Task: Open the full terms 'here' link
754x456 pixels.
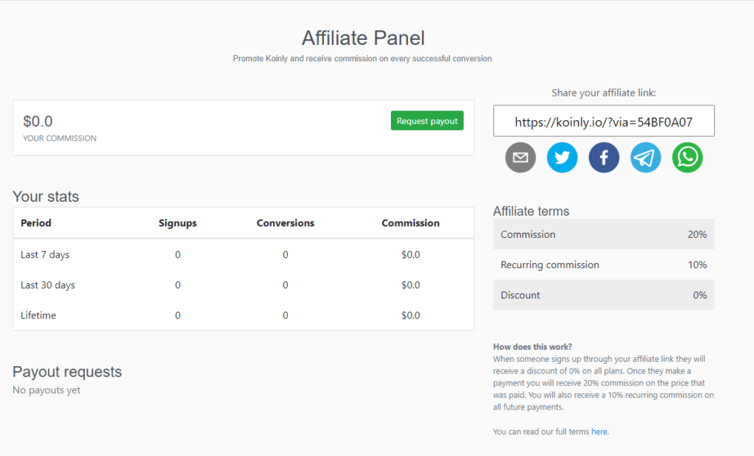Action: click(599, 432)
